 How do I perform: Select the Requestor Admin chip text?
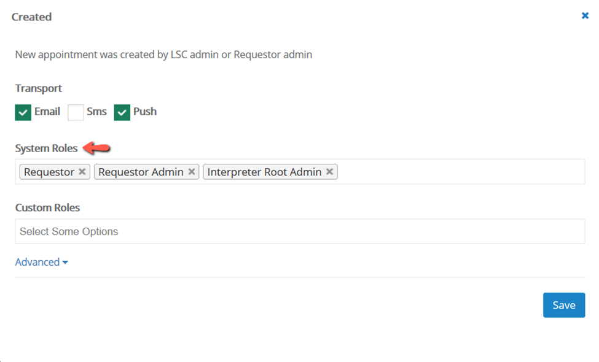click(141, 172)
